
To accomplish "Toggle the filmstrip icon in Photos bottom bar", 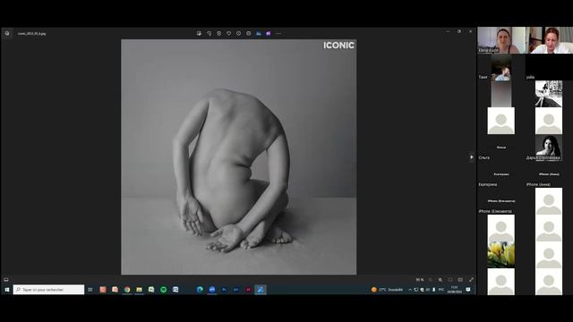I will click(x=6, y=280).
